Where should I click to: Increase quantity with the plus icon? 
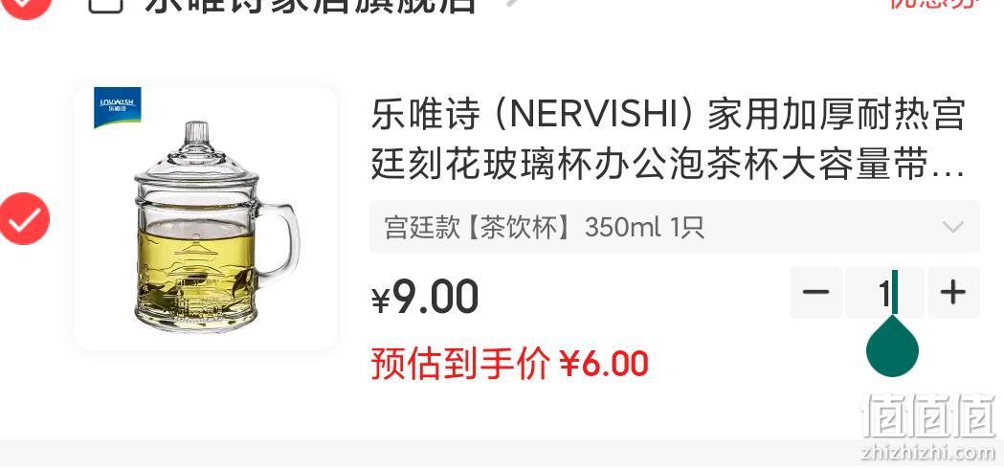coord(952,292)
